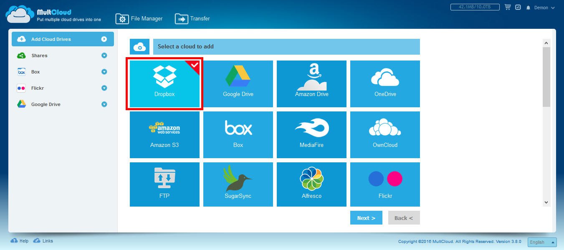The width and height of the screenshot is (564, 250).
Task: Open Add Cloud Drives sidebar item
Action: [63, 39]
